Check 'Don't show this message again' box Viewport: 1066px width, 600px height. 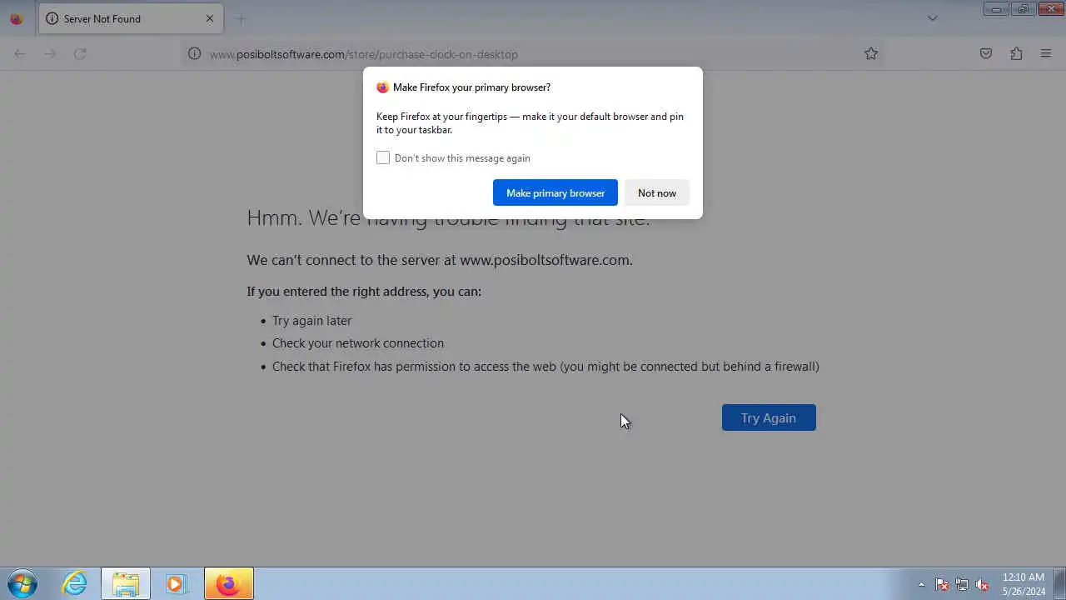click(383, 157)
